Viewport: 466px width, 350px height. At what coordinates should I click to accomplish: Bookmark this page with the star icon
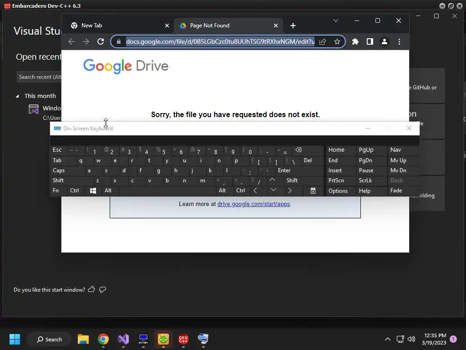337,41
